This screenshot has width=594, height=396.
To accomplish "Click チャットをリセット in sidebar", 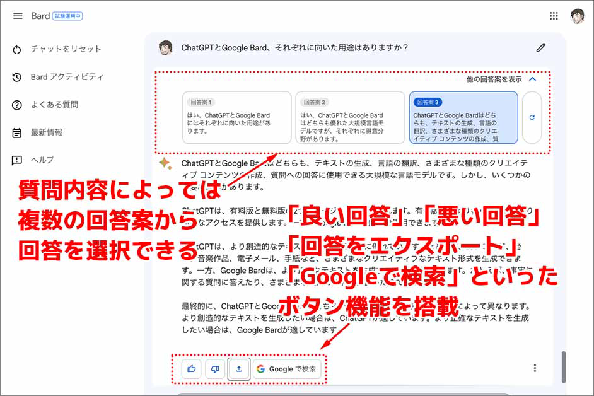I will [66, 49].
